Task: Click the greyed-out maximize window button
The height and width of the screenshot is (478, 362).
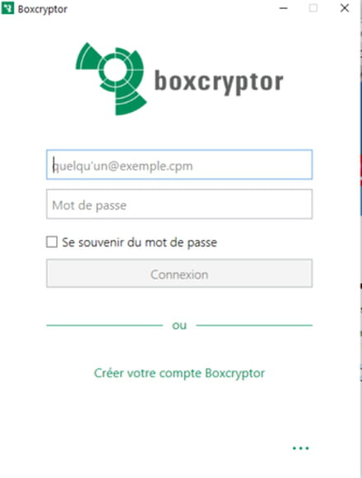Action: pos(313,8)
